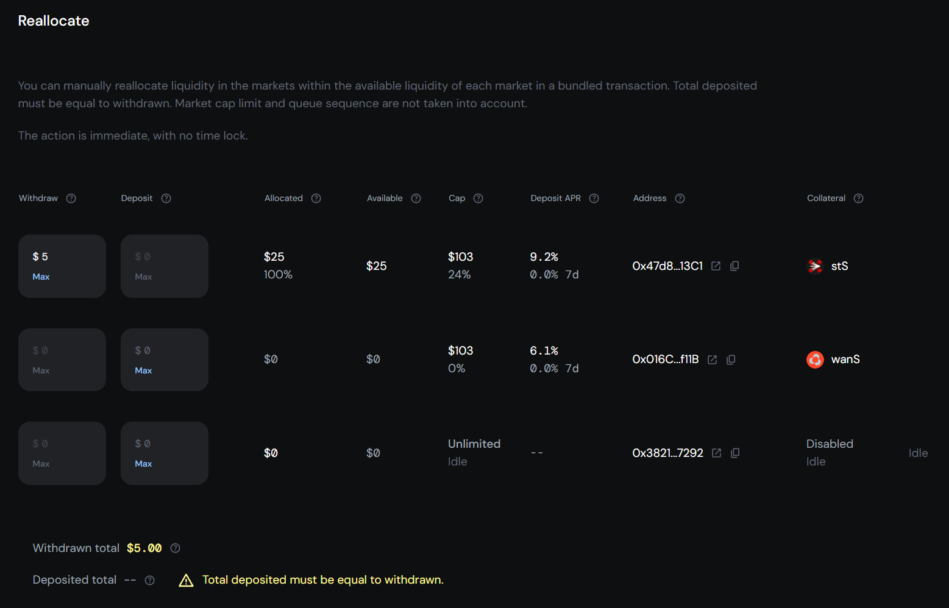This screenshot has width=949, height=608.
Task: Click the warning triangle near deposited message
Action: 186,579
